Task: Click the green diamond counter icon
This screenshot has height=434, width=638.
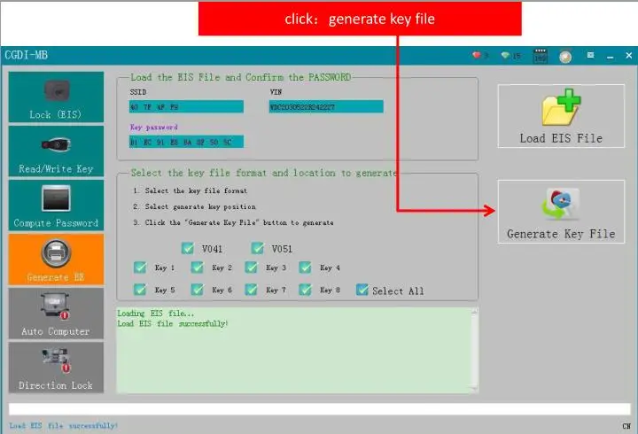Action: point(505,55)
